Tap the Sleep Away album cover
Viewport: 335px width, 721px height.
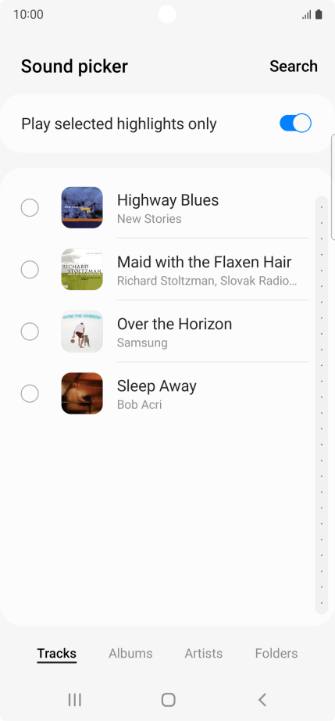coord(82,393)
